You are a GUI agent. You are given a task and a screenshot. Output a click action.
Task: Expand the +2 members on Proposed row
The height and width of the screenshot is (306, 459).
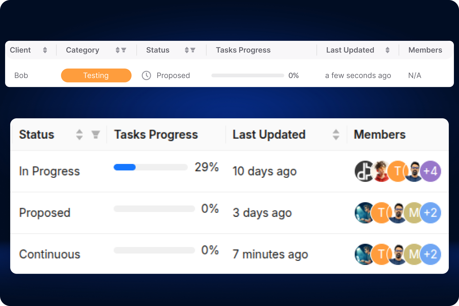[431, 213]
